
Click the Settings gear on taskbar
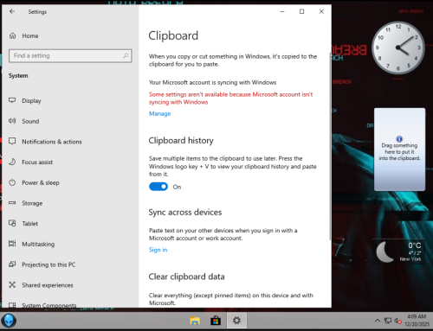pos(236,321)
